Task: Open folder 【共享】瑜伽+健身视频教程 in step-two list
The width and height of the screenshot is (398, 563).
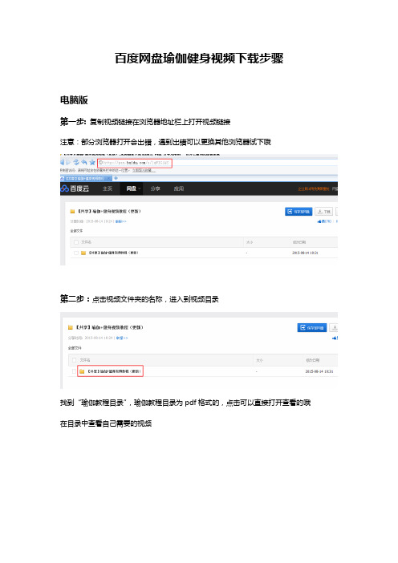Action: click(115, 371)
